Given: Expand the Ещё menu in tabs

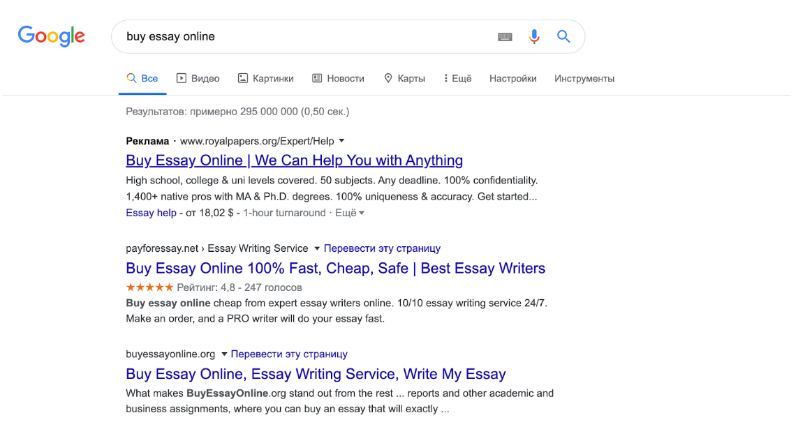Looking at the screenshot, I should pos(458,79).
